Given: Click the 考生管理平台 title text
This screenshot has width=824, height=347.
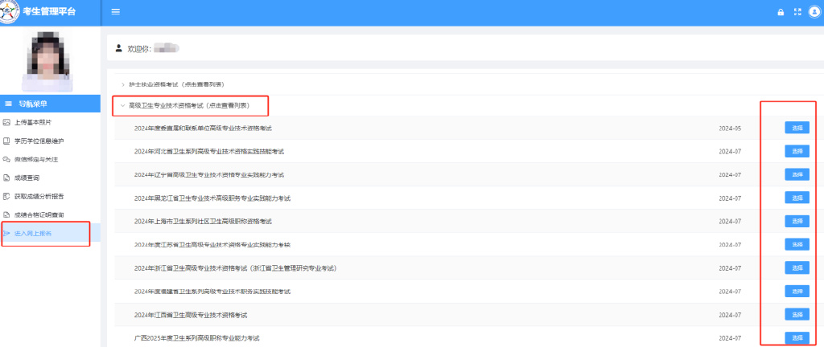Looking at the screenshot, I should click(x=49, y=11).
